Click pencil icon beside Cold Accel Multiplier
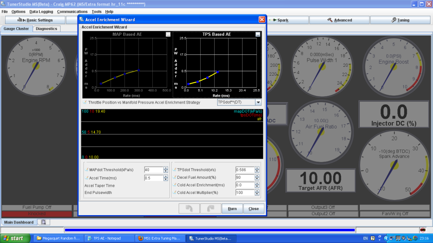The image size is (433, 243). (174, 193)
